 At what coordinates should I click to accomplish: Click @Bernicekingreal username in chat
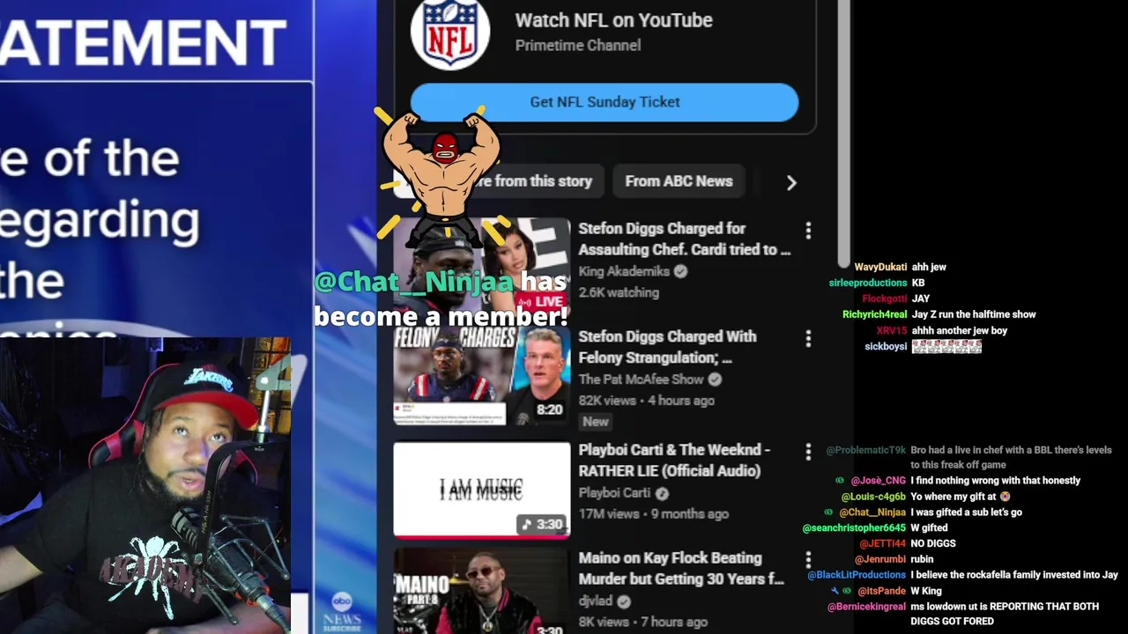click(866, 607)
